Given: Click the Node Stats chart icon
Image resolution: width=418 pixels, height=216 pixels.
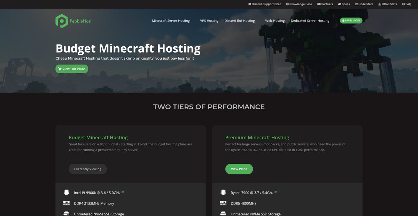Looking at the screenshot, I should tap(356, 4).
